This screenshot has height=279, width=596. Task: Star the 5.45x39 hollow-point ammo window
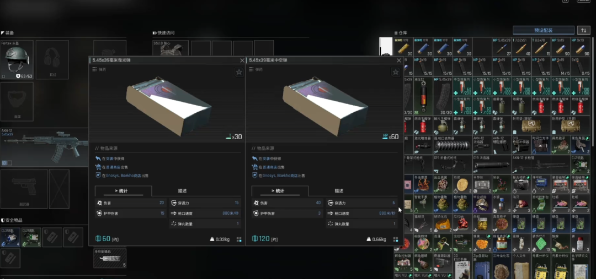coord(395,72)
